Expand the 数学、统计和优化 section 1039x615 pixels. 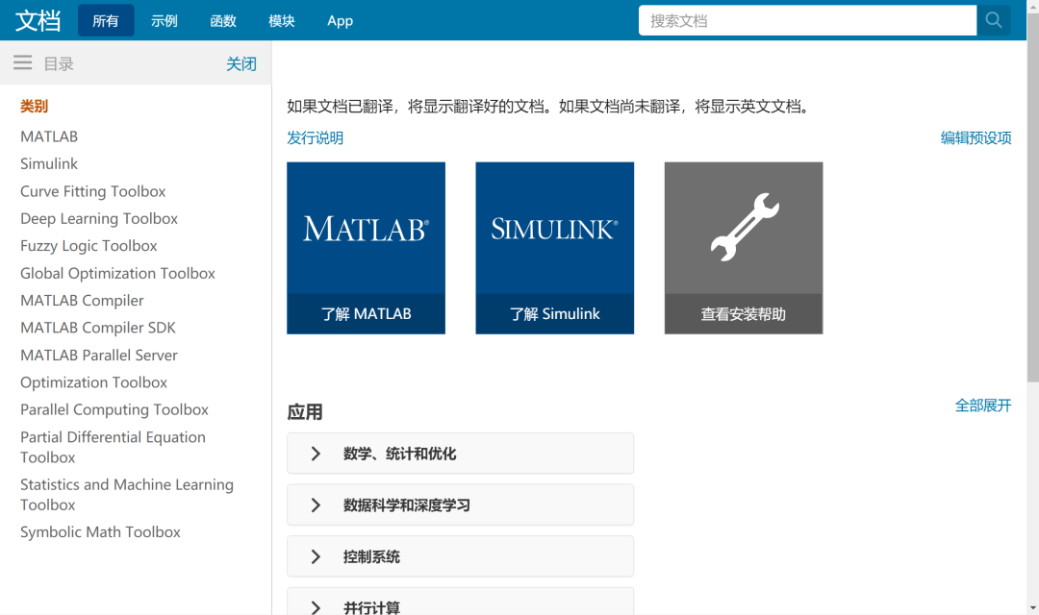pyautogui.click(x=460, y=453)
